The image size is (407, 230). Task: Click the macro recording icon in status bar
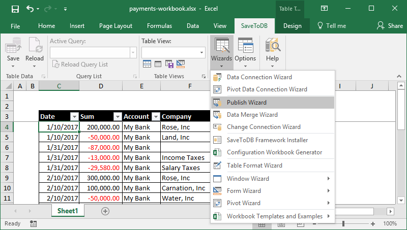click(33, 223)
